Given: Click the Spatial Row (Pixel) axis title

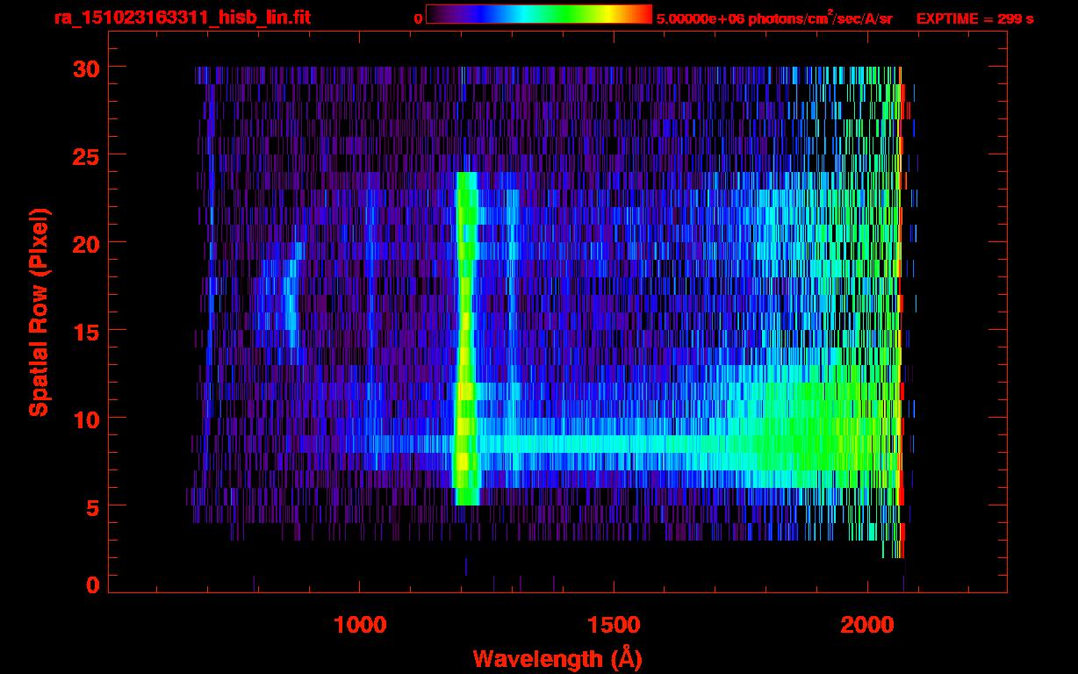Looking at the screenshot, I should point(38,312).
